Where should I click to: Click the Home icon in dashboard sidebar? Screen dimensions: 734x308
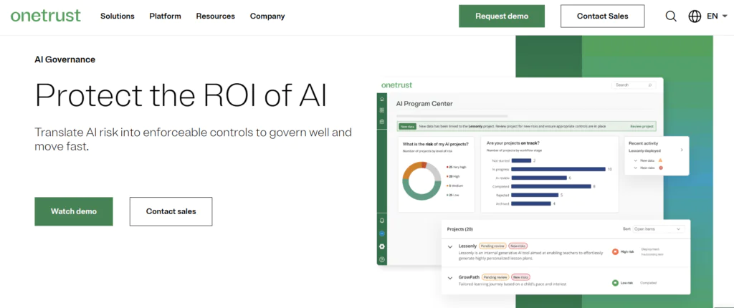click(382, 99)
